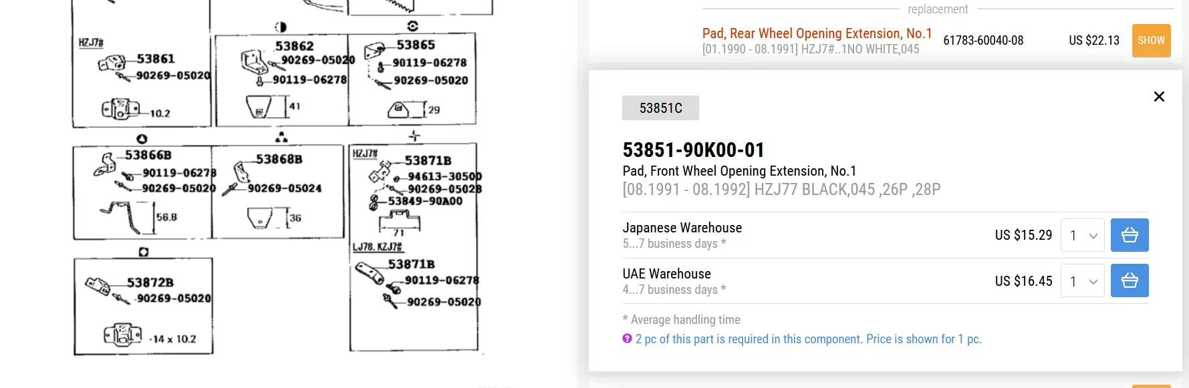Select part 53862 in the diagram
Viewport: 1189px width, 388px height.
(294, 46)
